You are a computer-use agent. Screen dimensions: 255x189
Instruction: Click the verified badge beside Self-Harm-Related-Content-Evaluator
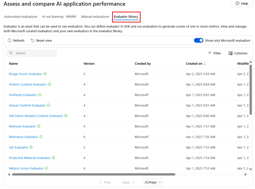(x=66, y=116)
